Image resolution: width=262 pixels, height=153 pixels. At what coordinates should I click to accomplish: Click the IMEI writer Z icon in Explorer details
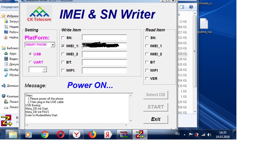(x=6, y=120)
